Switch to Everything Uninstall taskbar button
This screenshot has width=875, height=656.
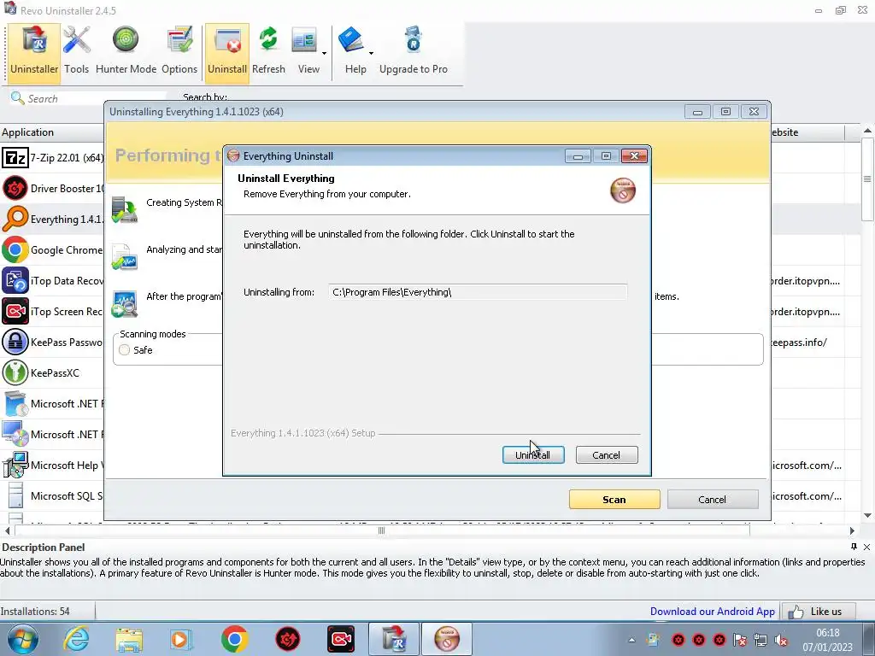[447, 639]
